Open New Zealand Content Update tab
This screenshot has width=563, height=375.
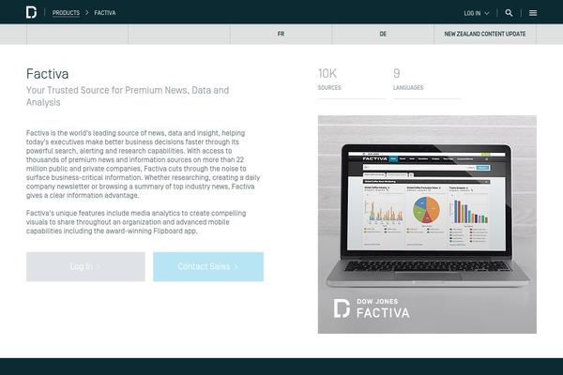point(485,34)
